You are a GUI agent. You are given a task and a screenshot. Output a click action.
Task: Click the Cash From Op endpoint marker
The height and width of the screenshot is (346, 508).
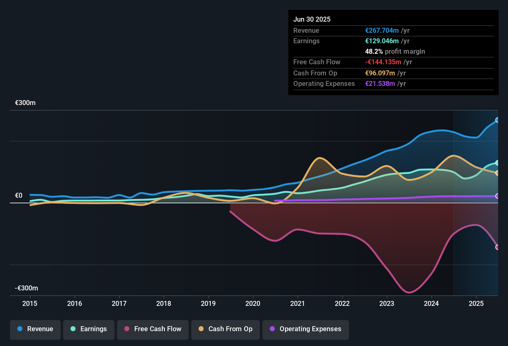497,173
